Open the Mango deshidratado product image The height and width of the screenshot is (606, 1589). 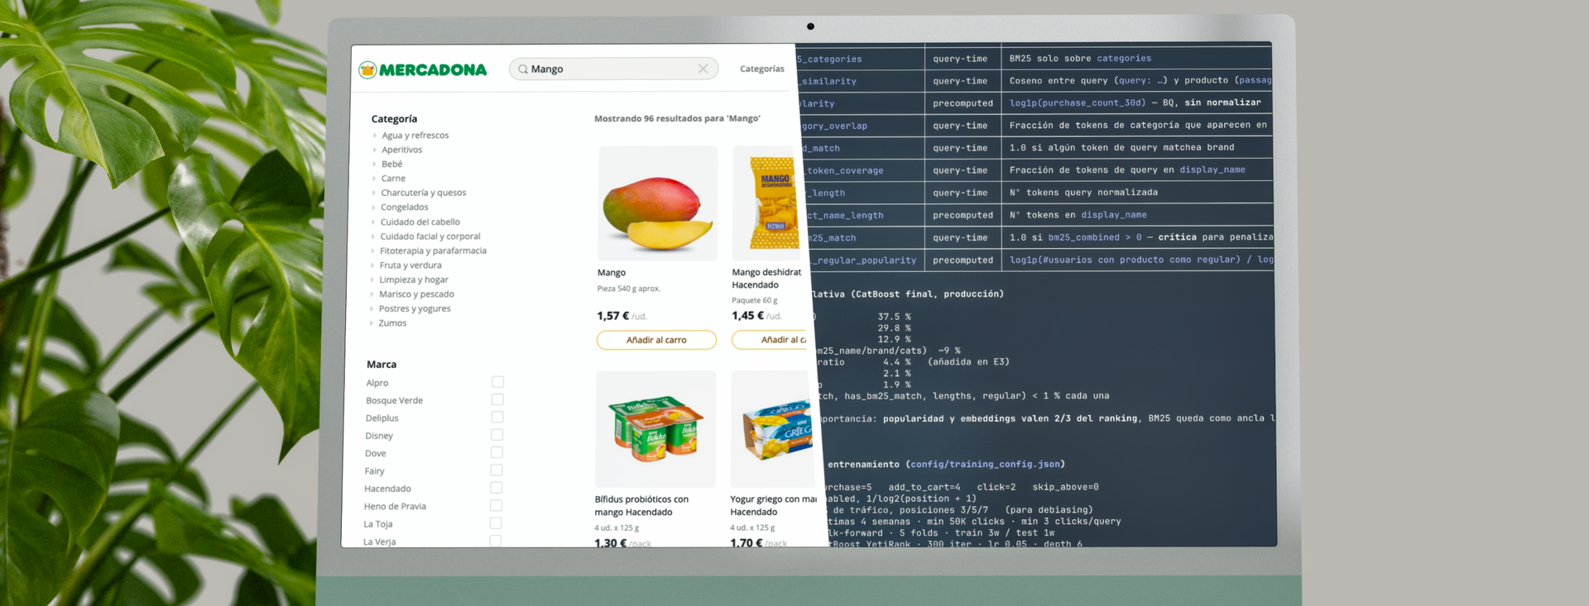[770, 203]
